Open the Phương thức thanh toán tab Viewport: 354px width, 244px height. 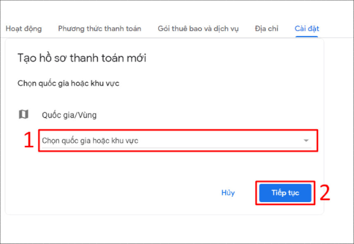[99, 28]
